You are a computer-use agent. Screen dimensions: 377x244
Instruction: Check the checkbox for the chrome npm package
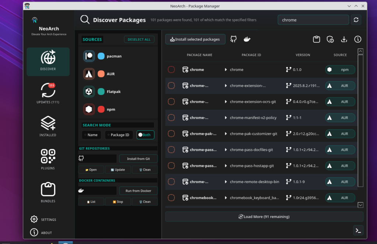click(171, 69)
